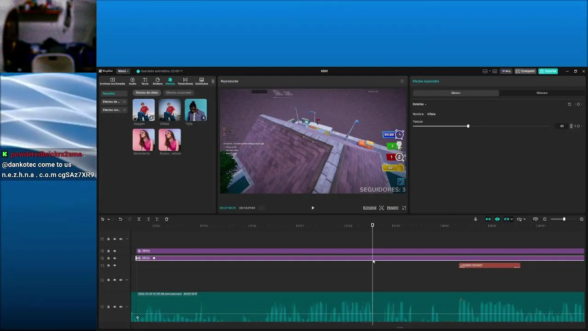588x331 pixels.
Task: Expand the 'Efectos cor...' category
Action: (114, 110)
